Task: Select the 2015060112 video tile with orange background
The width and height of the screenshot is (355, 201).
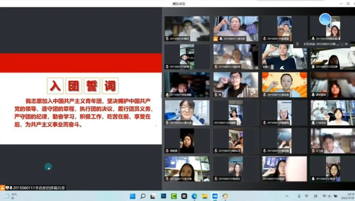Action: 284,84
